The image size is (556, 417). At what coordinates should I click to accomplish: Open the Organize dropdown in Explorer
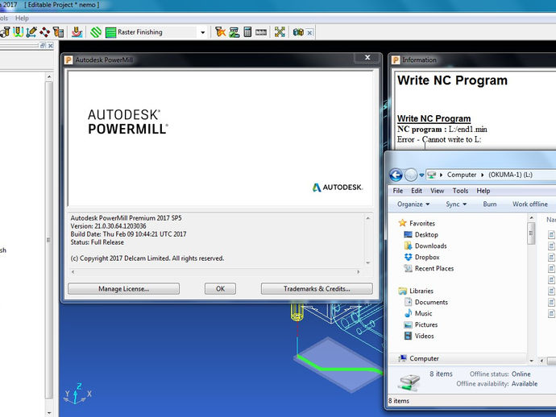[x=413, y=204]
